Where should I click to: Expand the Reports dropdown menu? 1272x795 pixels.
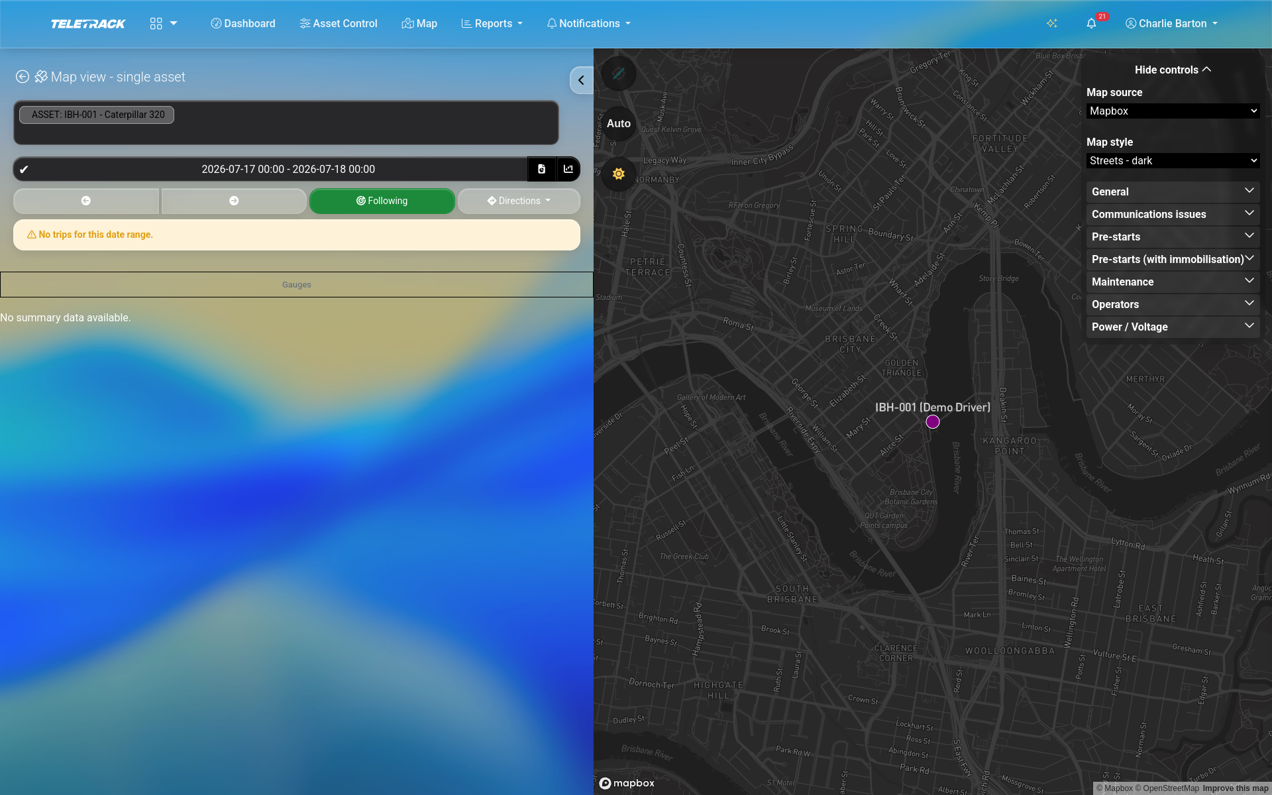pos(492,24)
